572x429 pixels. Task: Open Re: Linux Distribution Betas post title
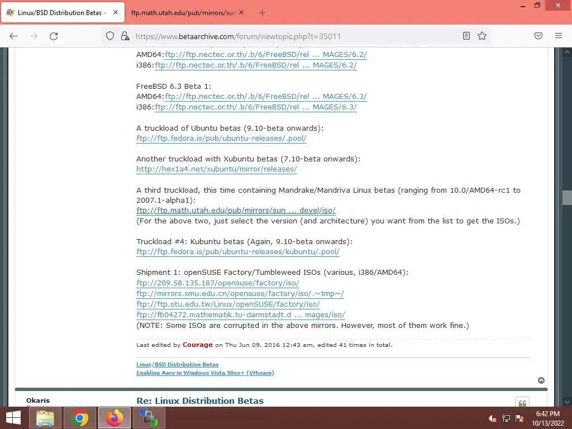click(x=200, y=401)
